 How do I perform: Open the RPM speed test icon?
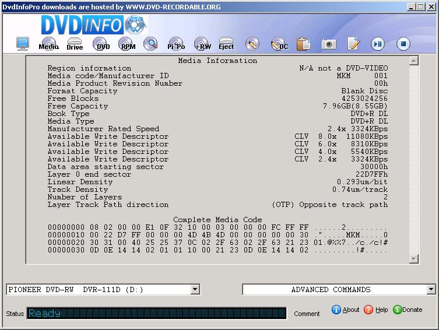tap(127, 44)
